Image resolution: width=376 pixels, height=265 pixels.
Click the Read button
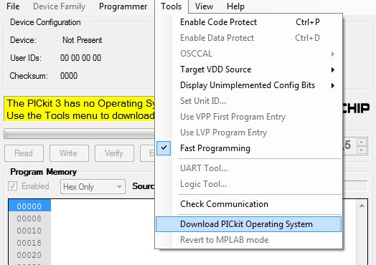point(24,153)
